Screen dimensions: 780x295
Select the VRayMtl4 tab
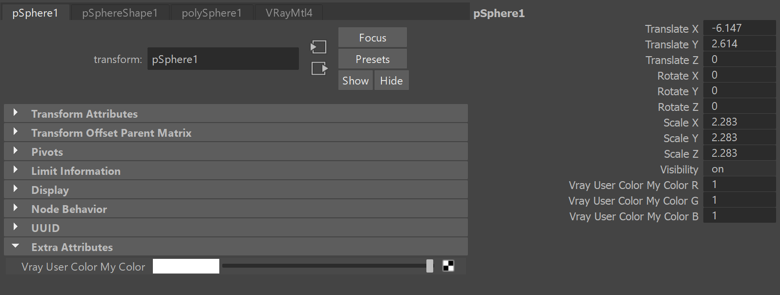[x=289, y=13]
